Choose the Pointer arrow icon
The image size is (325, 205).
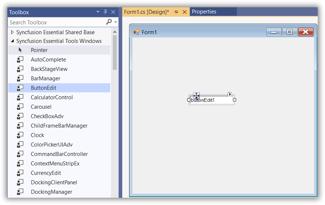pyautogui.click(x=20, y=50)
